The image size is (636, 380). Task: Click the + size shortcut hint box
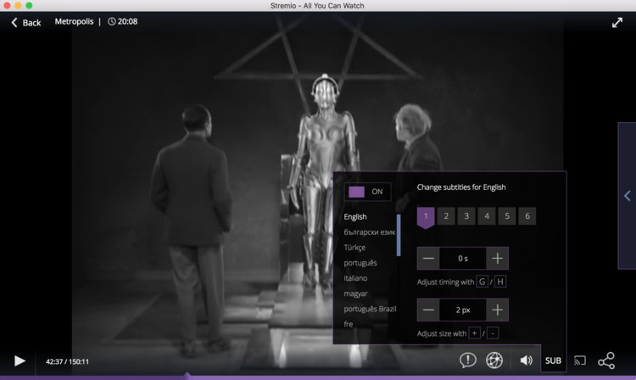474,333
